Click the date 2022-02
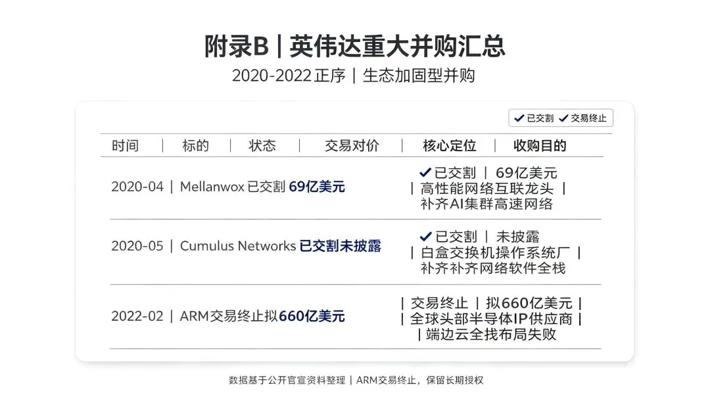 137,316
